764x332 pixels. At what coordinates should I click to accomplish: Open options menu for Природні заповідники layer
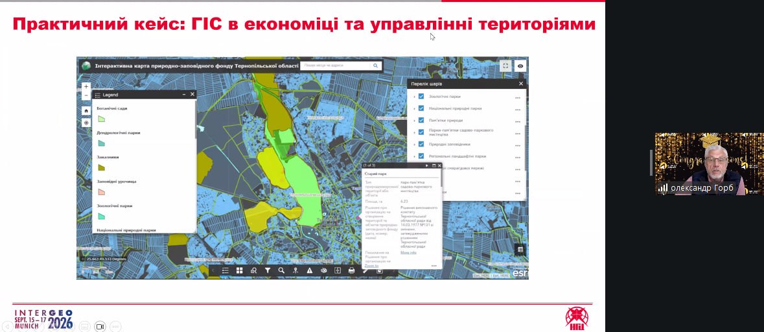(x=518, y=145)
